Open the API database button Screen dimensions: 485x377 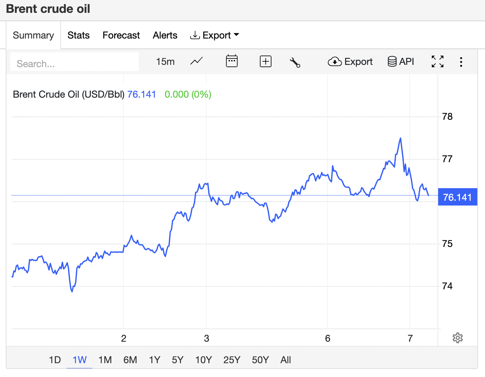(401, 61)
